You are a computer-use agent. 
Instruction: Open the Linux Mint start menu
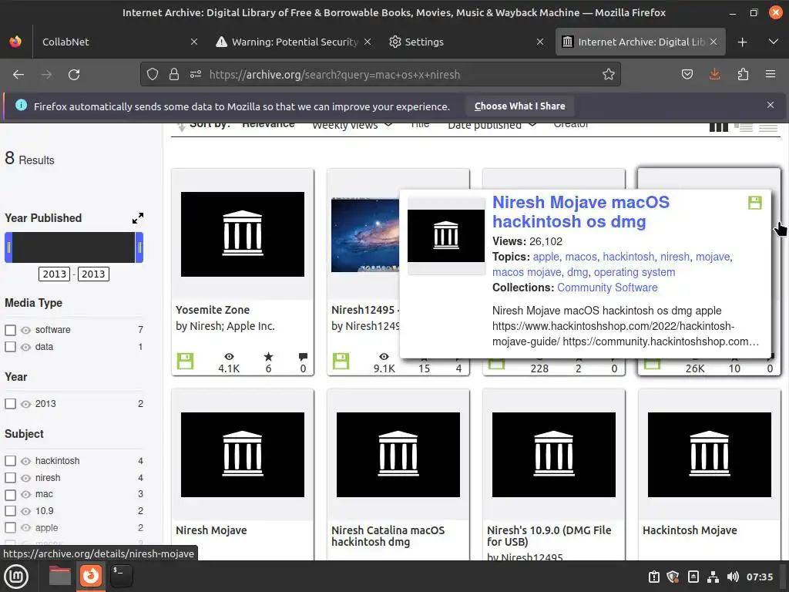coord(16,577)
